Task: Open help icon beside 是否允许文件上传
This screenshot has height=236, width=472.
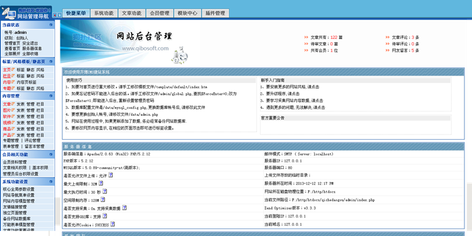Action: pos(111,175)
